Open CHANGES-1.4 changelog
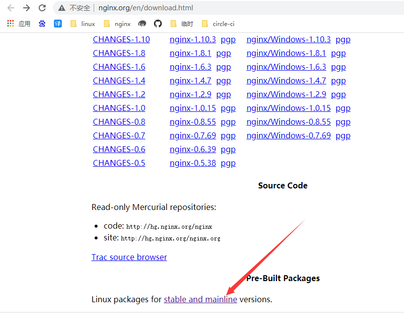Viewport: 404px width, 313px height. pyautogui.click(x=119, y=80)
